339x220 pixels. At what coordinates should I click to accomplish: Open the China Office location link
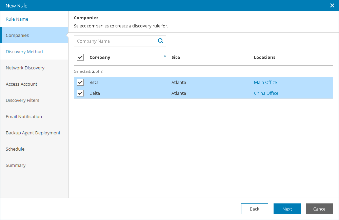click(266, 93)
